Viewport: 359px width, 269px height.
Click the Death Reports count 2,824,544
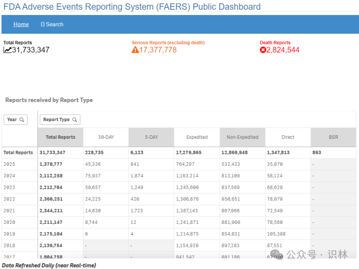coord(283,50)
